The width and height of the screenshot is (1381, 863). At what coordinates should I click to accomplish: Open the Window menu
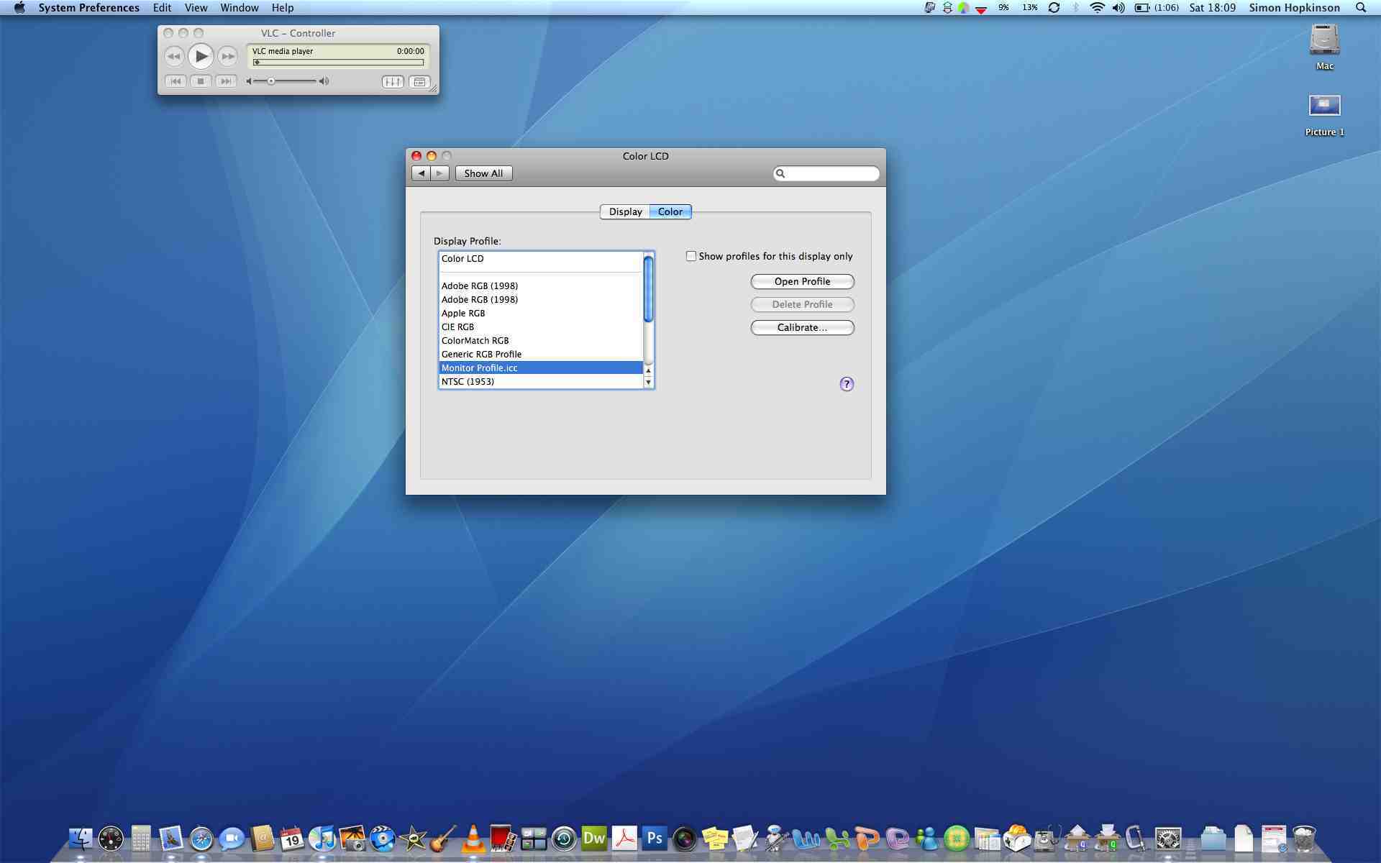click(239, 8)
